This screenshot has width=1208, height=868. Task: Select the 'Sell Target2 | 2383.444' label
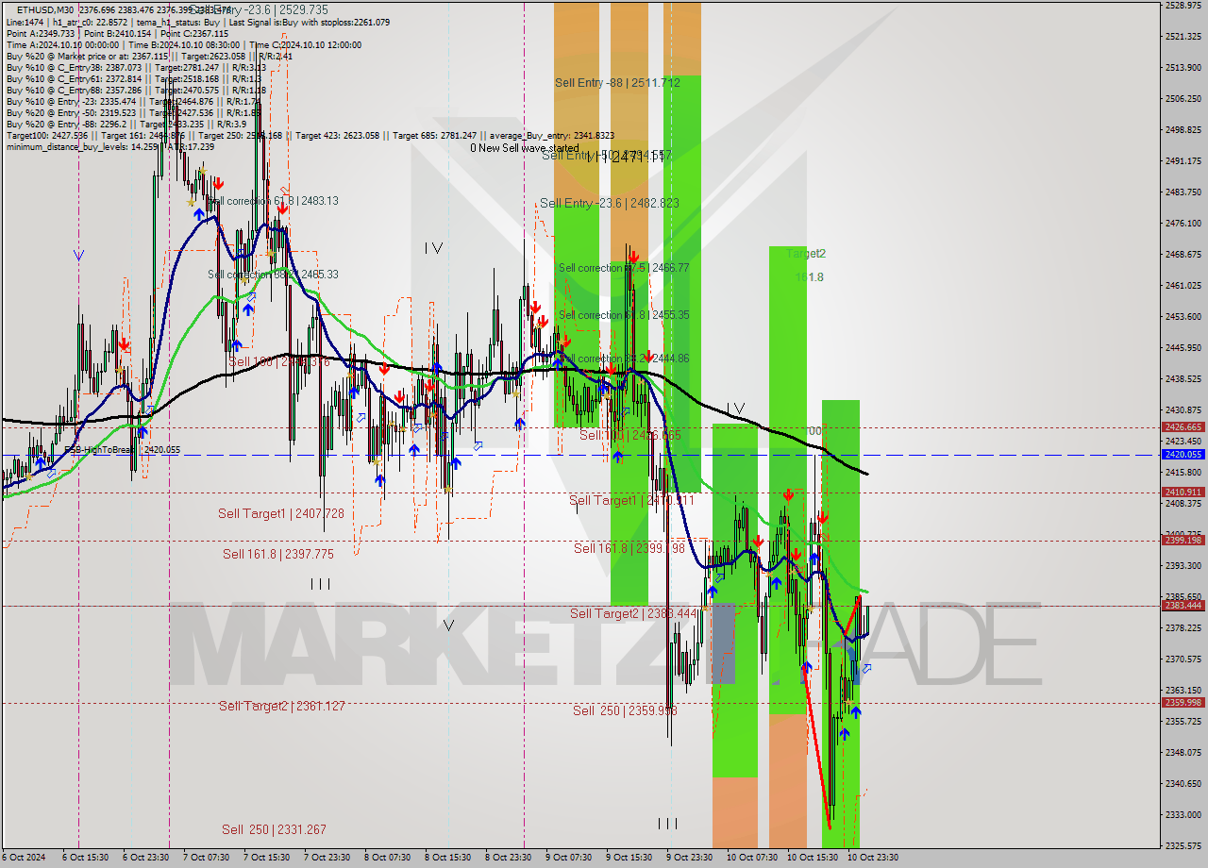(x=632, y=613)
